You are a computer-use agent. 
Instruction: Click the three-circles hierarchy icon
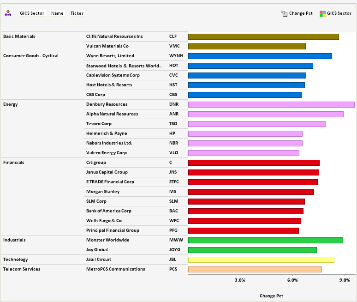pos(8,13)
